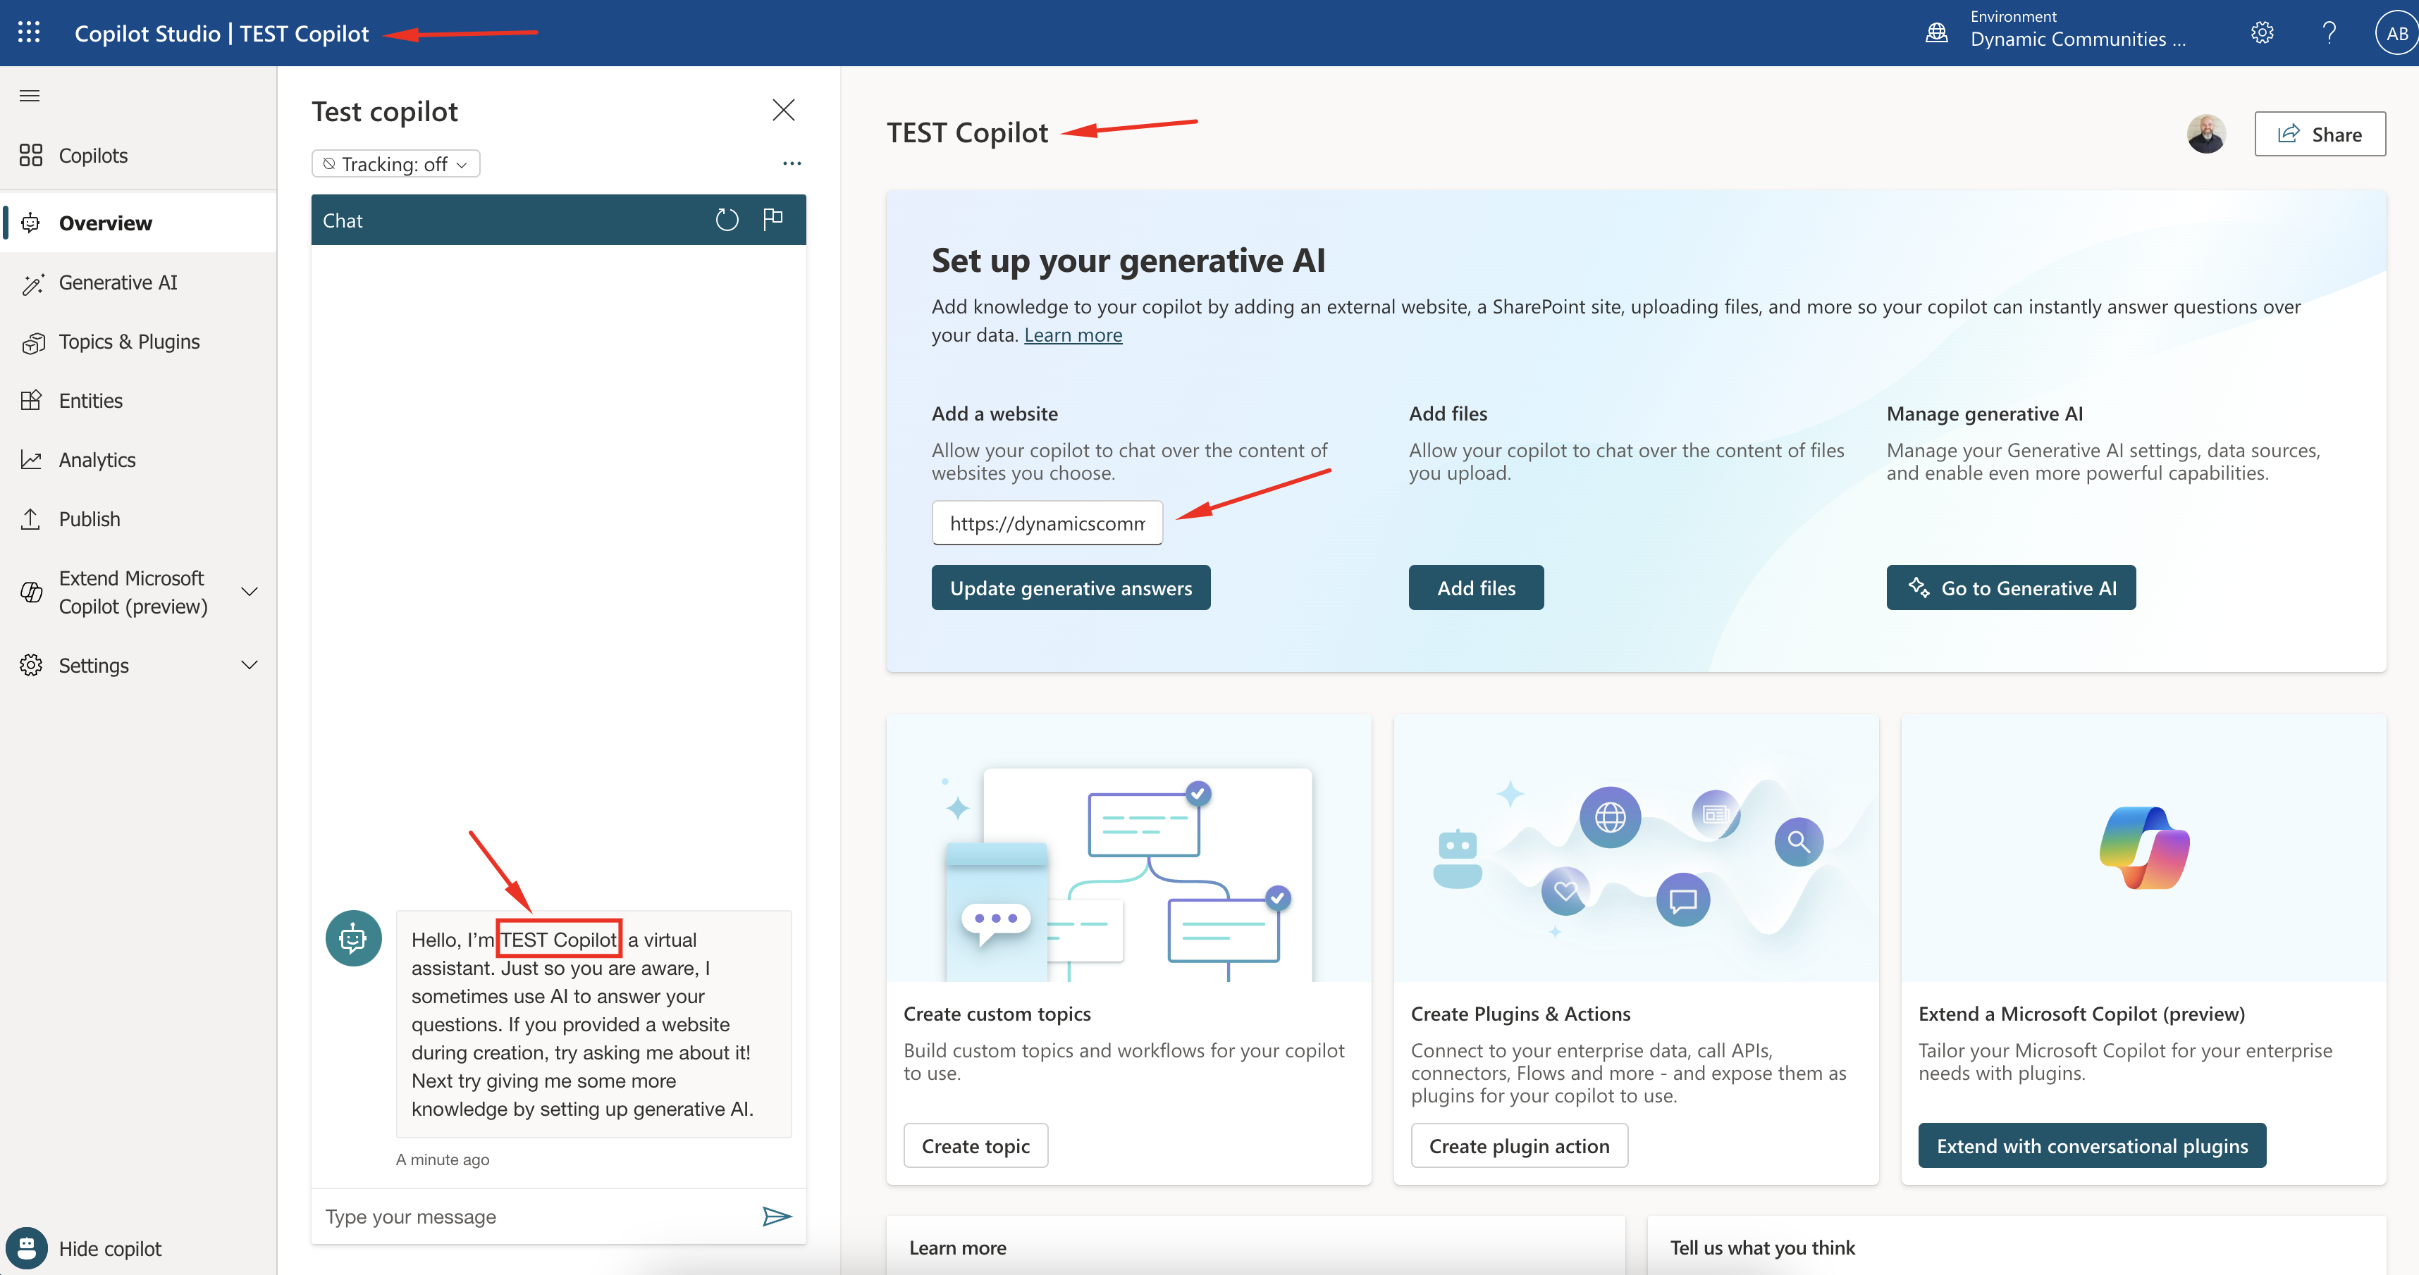Follow the Learn more link

(1072, 335)
